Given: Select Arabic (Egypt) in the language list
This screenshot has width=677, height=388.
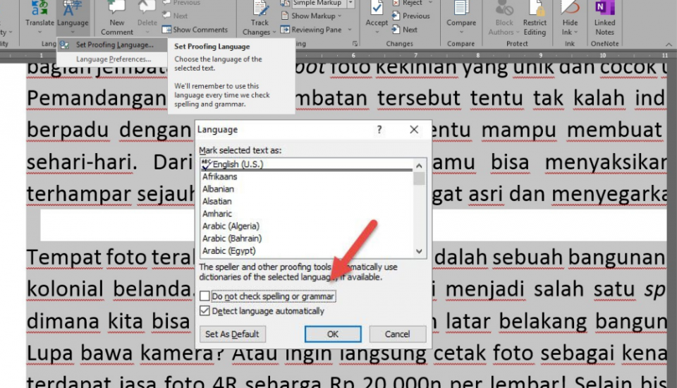Looking at the screenshot, I should pos(307,250).
